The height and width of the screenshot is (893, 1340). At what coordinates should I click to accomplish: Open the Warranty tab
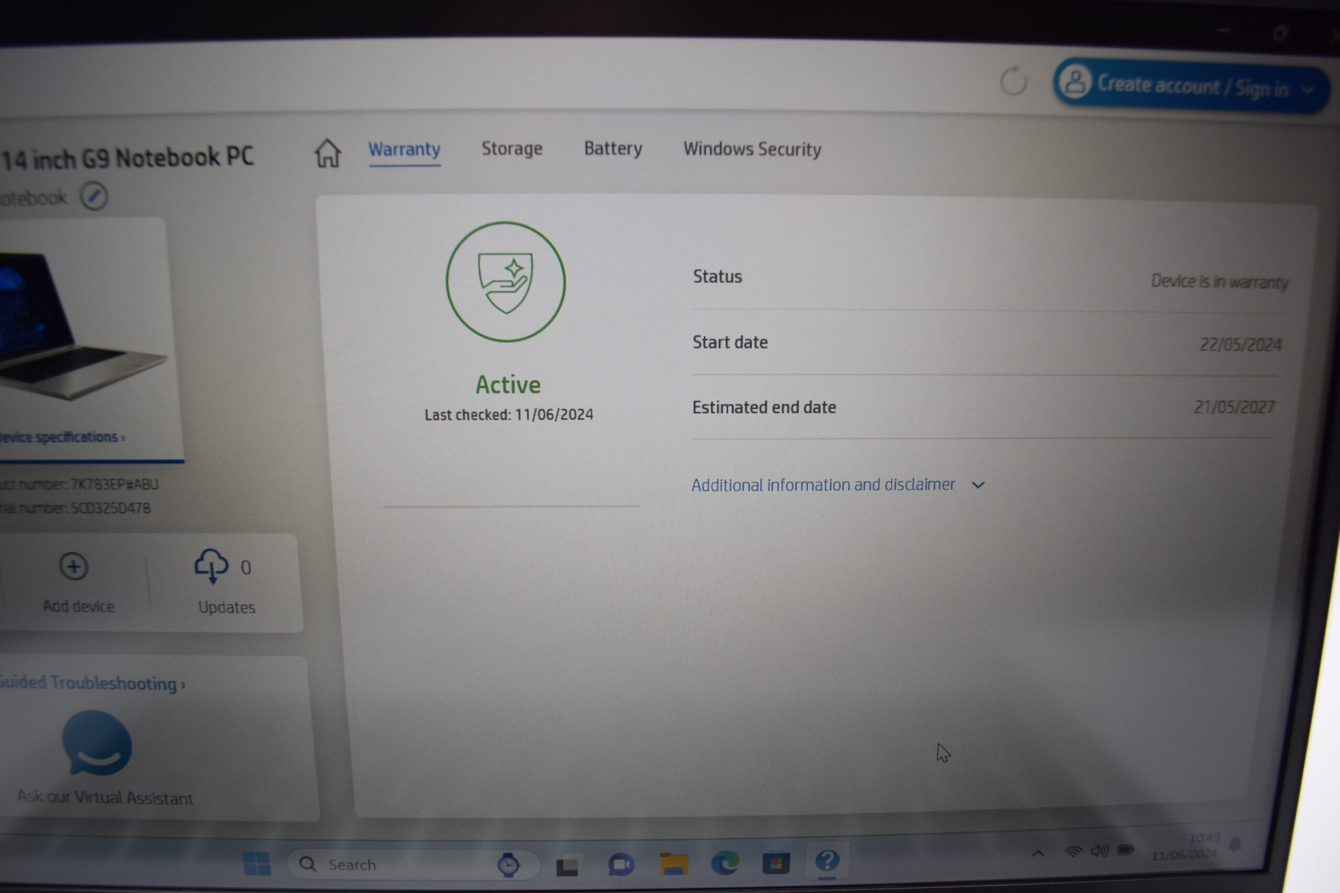click(404, 149)
